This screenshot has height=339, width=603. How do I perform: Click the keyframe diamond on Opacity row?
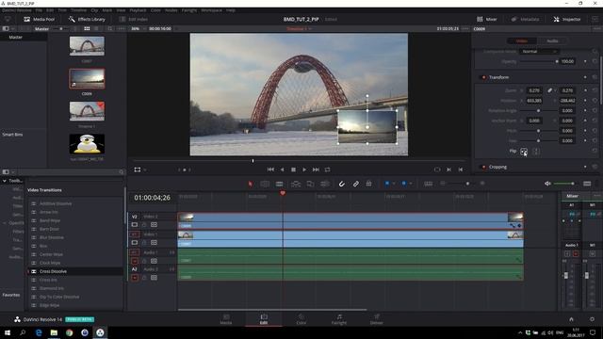point(585,61)
